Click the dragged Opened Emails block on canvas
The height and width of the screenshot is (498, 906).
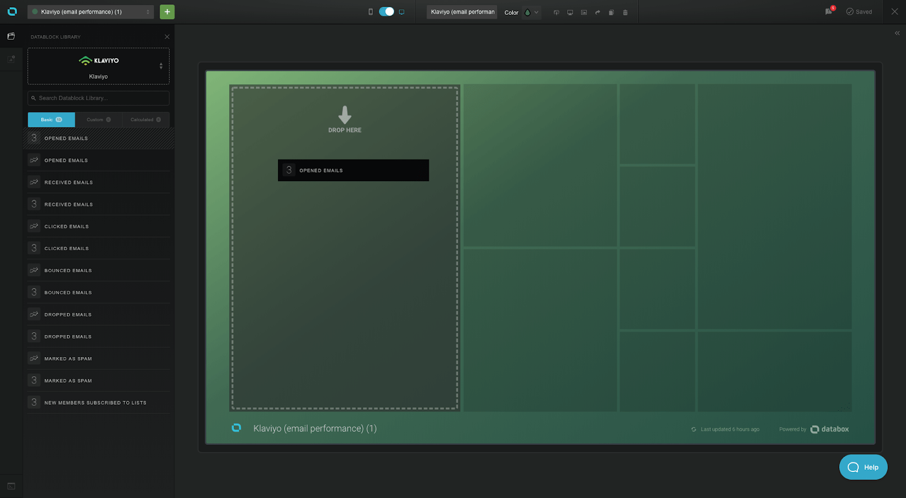[x=353, y=170]
